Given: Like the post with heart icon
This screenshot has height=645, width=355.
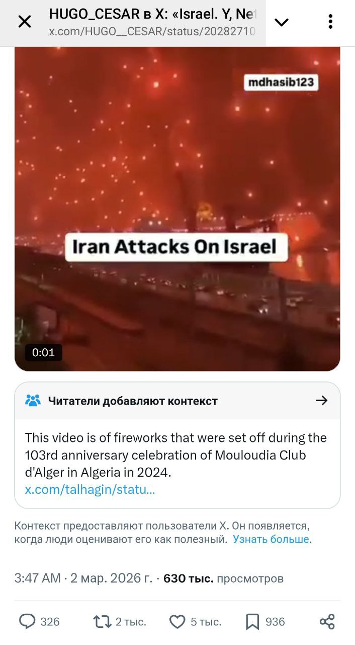Looking at the screenshot, I should tap(177, 622).
